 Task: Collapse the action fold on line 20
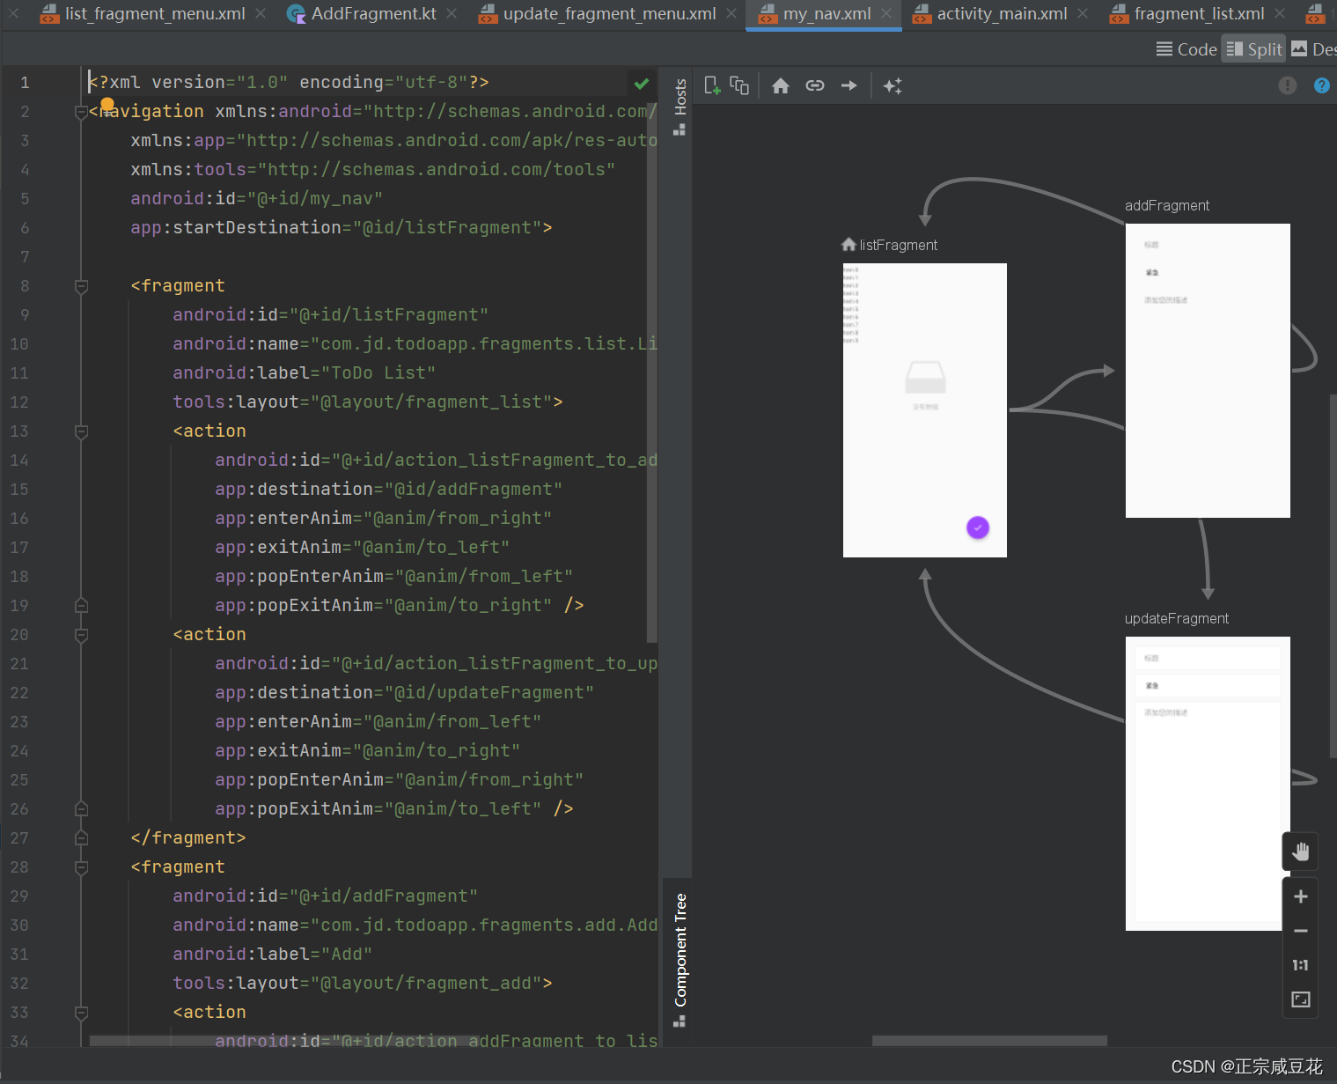pos(81,635)
